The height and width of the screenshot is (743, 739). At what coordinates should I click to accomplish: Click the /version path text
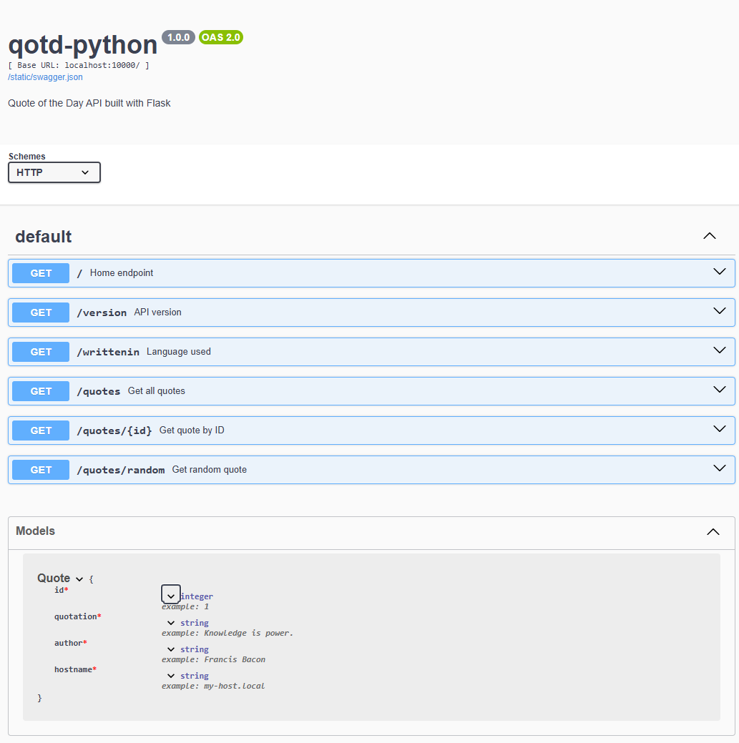click(x=102, y=313)
